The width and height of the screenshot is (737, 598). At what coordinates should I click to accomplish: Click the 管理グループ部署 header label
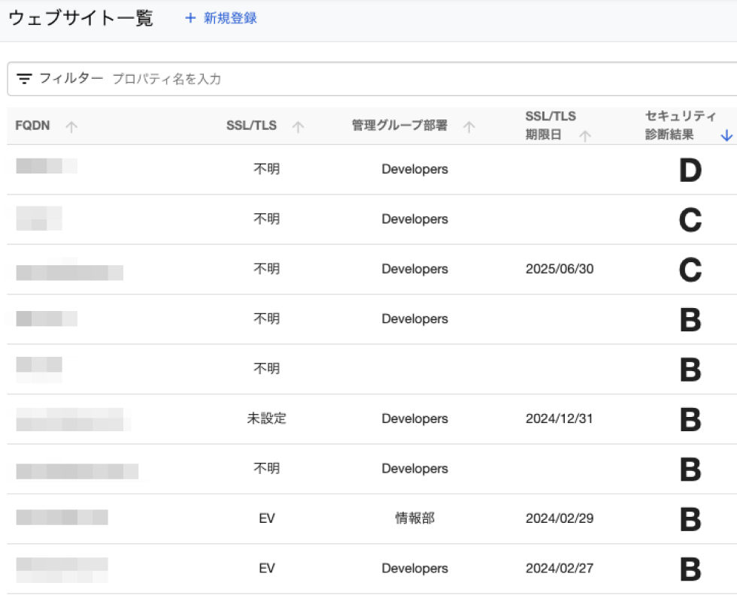(399, 126)
